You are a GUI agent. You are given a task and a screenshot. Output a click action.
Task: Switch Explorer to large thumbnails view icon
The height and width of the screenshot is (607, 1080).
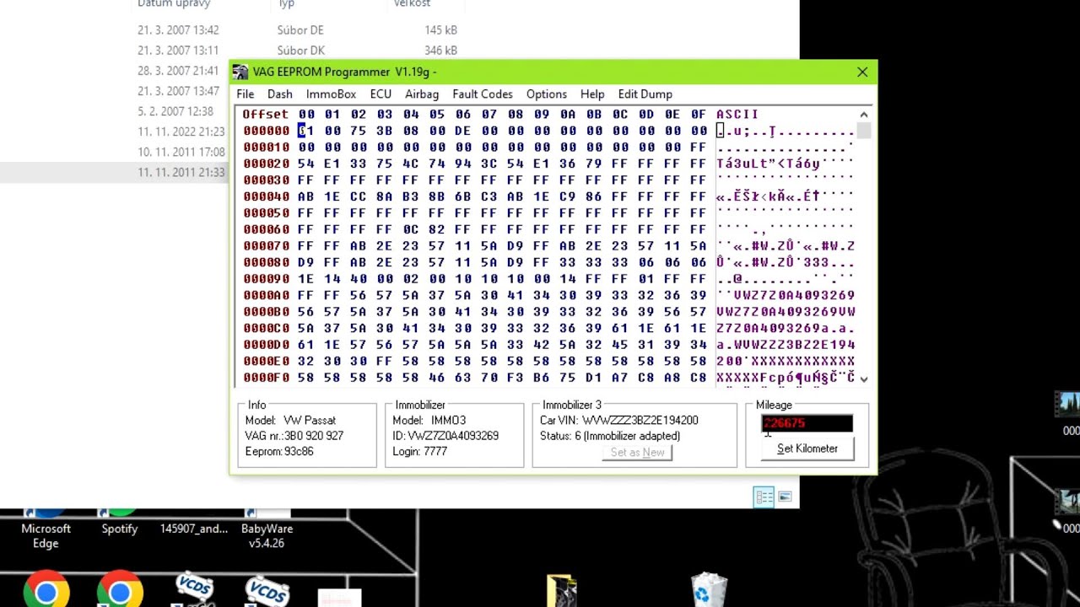point(785,497)
